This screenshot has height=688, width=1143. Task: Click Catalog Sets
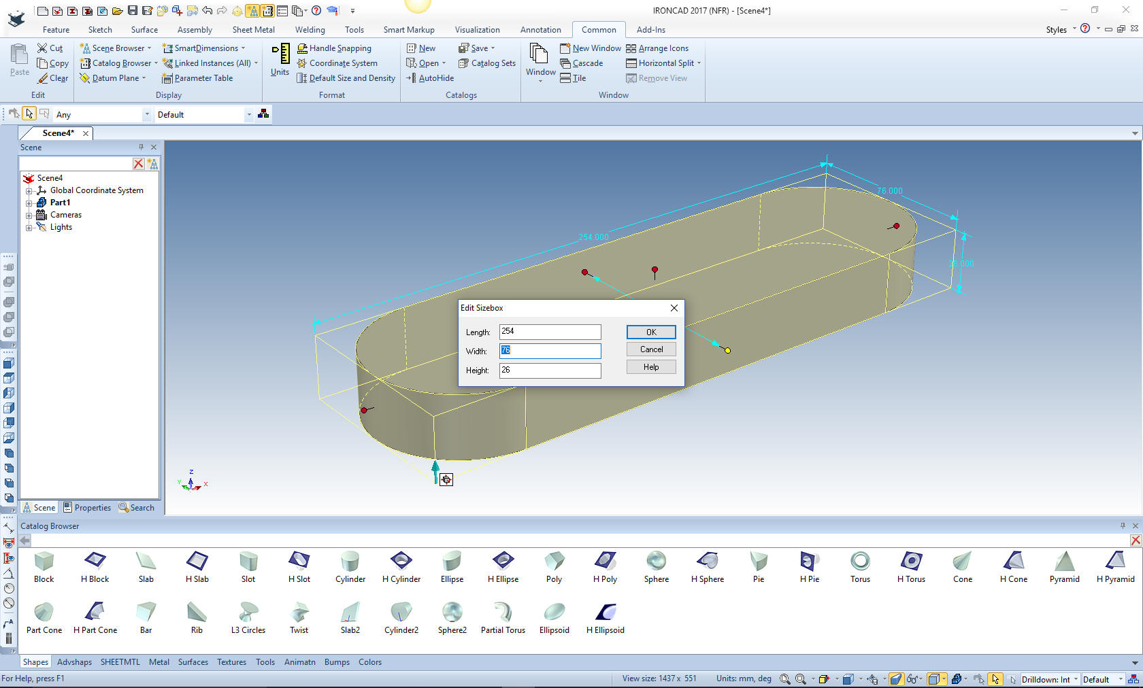click(486, 63)
